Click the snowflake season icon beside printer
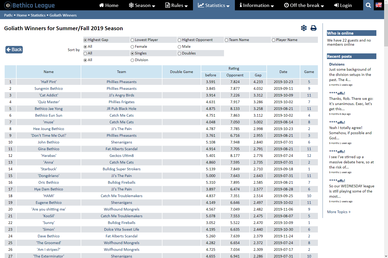The image size is (388, 258). 304,28
